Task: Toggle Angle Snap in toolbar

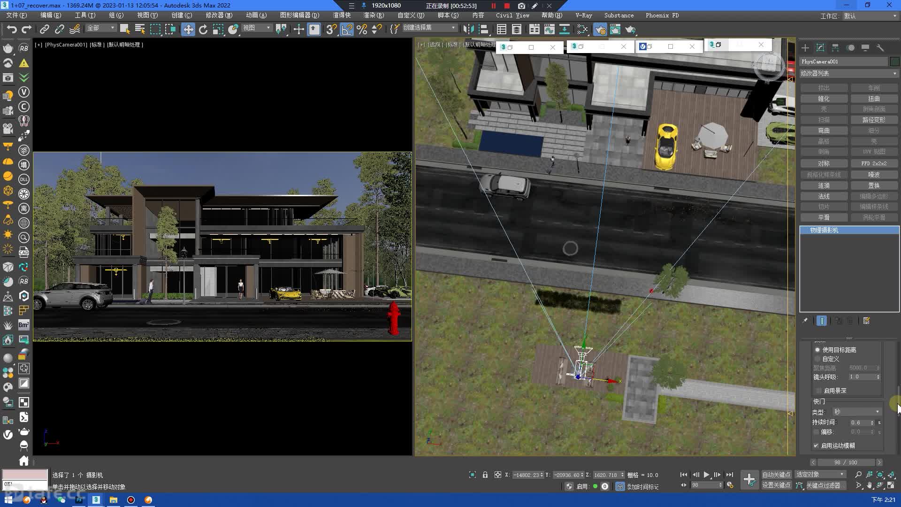Action: tap(347, 30)
